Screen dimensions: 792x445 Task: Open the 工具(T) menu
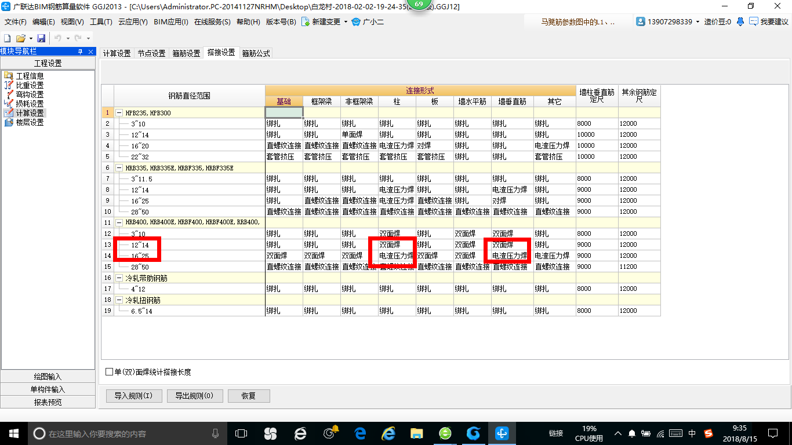(x=101, y=22)
